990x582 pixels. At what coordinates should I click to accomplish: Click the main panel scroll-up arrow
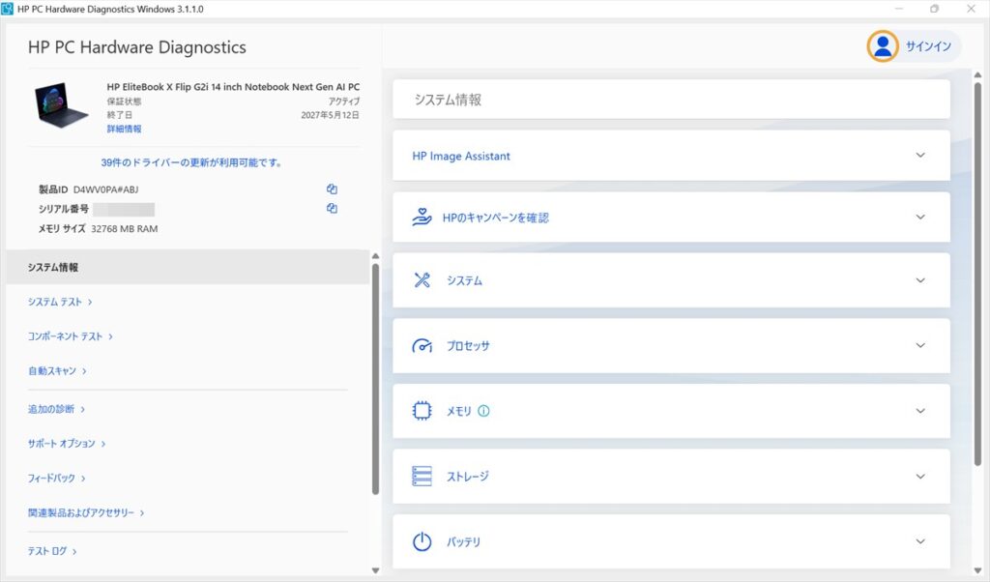click(x=977, y=74)
